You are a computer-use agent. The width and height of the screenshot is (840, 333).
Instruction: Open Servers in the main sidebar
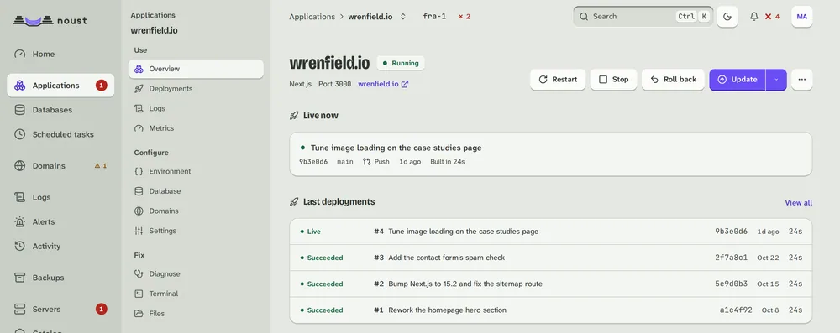(x=60, y=309)
